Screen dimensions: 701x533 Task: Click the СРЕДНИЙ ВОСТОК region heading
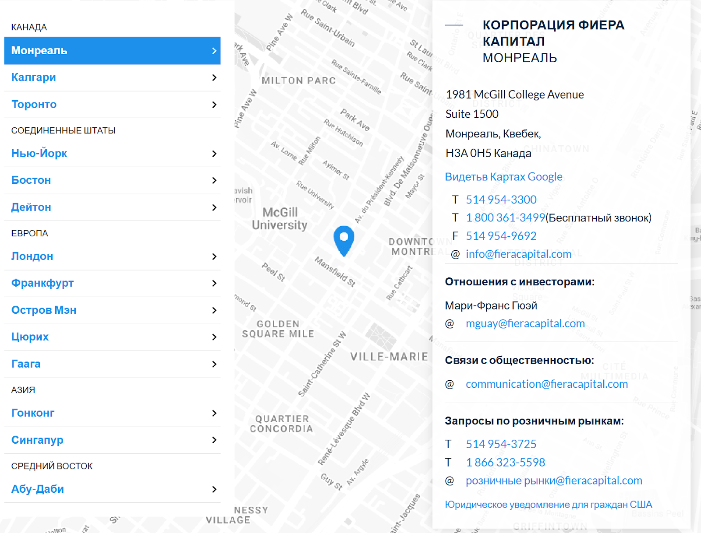pyautogui.click(x=52, y=466)
